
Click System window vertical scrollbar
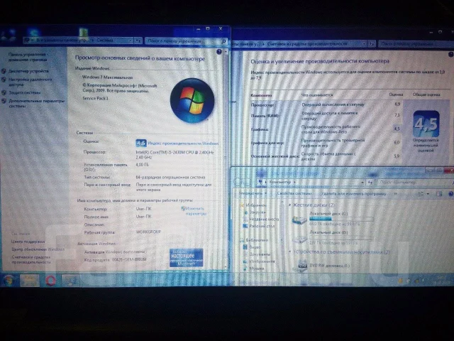tap(226, 159)
